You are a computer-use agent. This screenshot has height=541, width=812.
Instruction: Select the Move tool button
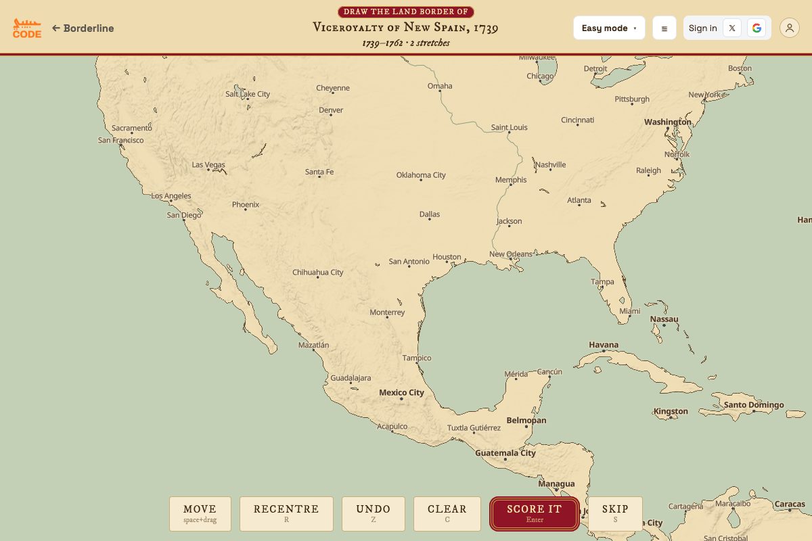[x=200, y=514]
